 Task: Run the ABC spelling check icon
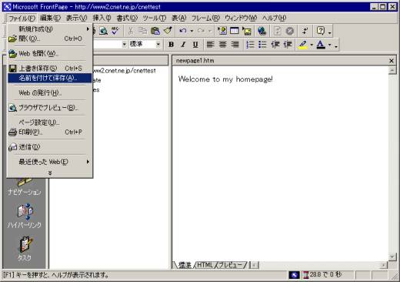tap(115, 31)
